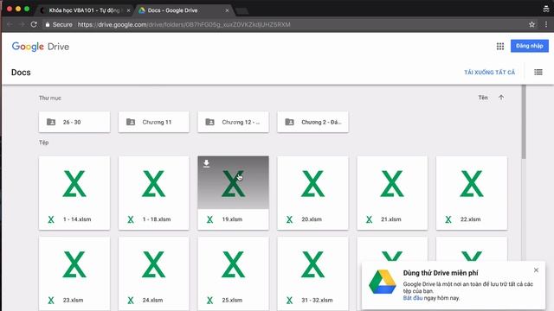Click the macOS yellow minimize button
The image size is (554, 311).
18,9
